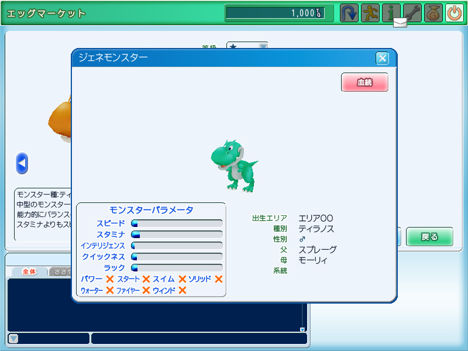Click the X mark beside スイム
This screenshot has width=468, height=351.
[183, 279]
